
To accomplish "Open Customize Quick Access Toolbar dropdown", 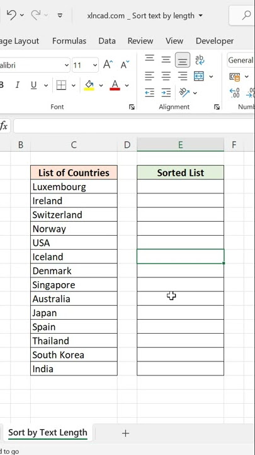I will [60, 15].
